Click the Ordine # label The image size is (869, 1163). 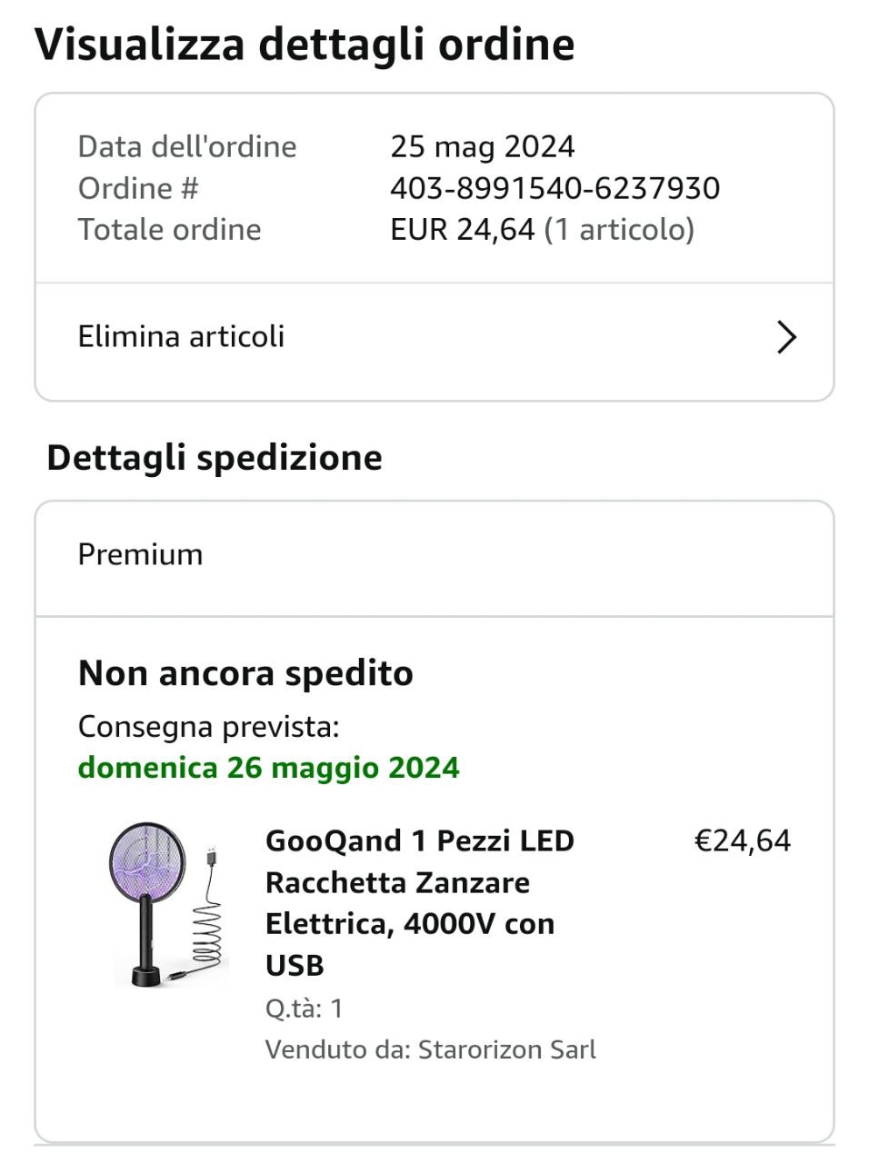pos(138,188)
